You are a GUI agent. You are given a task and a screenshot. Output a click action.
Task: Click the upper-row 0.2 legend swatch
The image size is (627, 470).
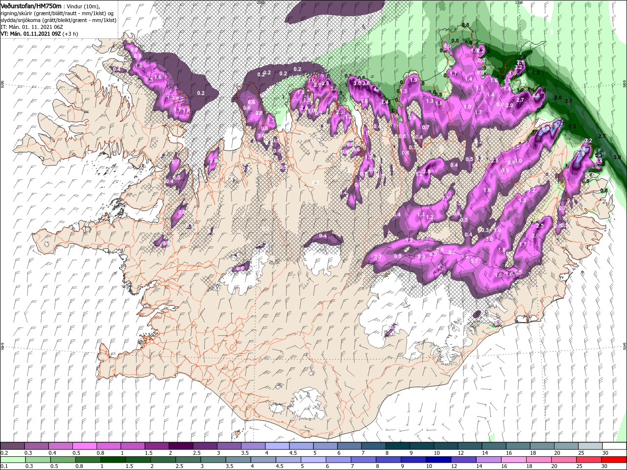click(12, 446)
